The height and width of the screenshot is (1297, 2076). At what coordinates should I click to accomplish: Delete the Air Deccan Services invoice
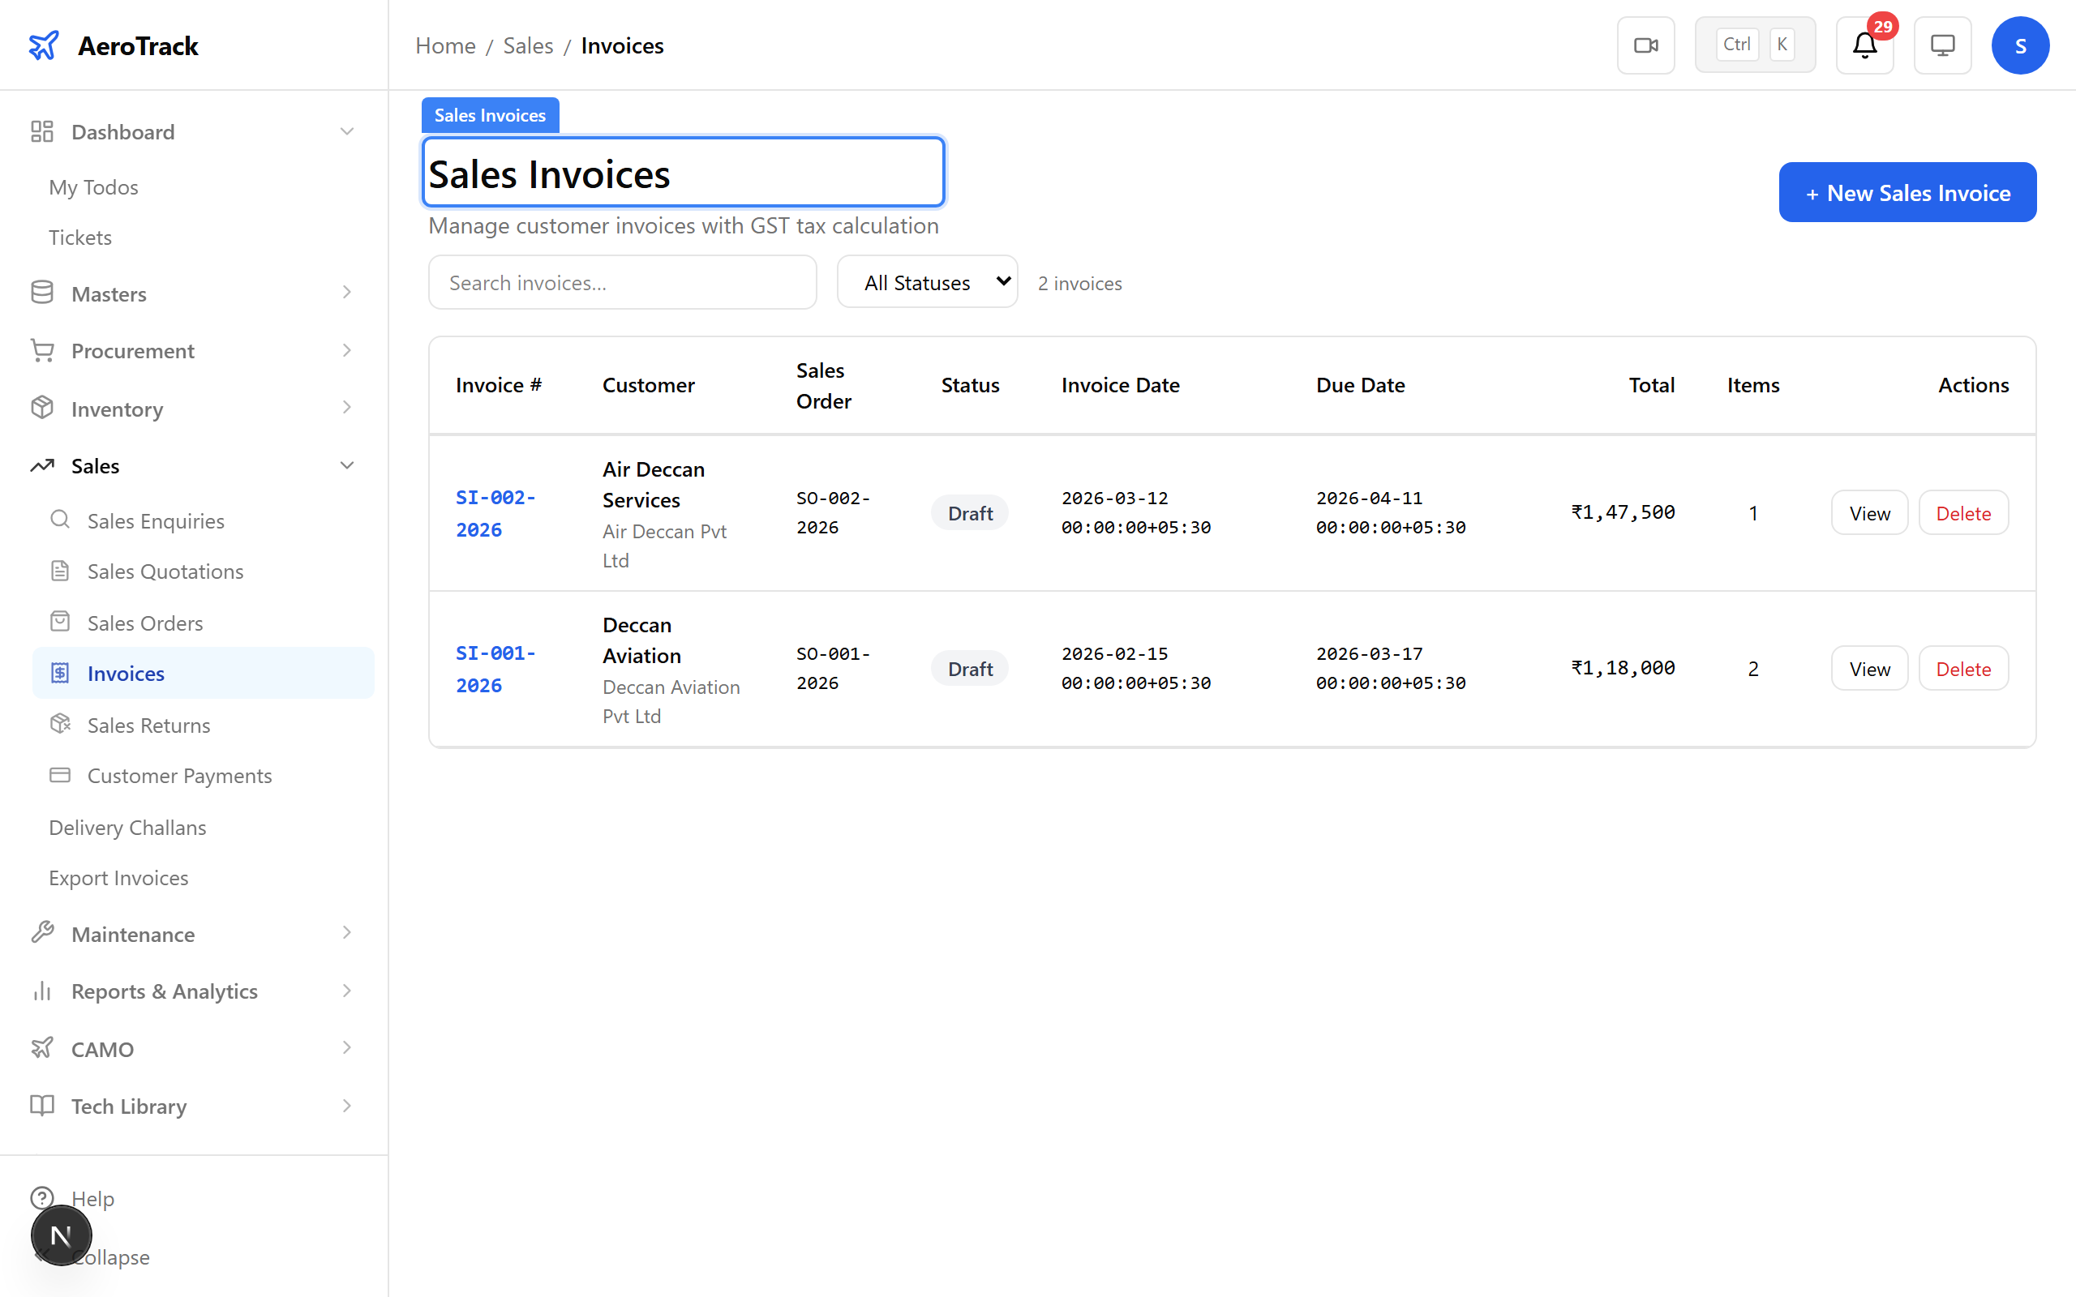[x=1962, y=512]
